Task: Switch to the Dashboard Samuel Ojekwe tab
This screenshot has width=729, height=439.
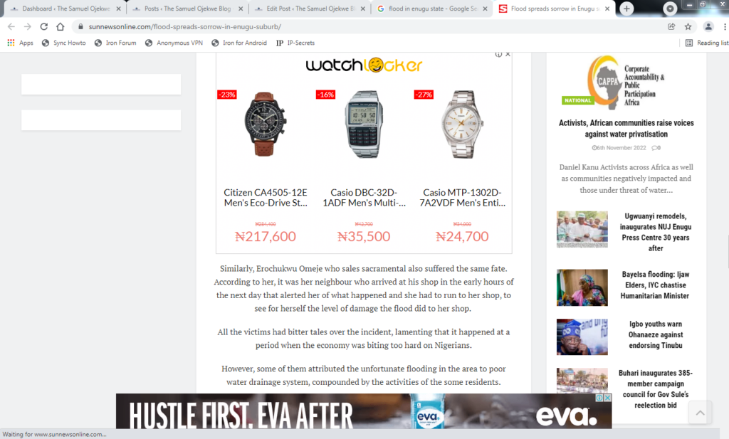Action: point(65,9)
